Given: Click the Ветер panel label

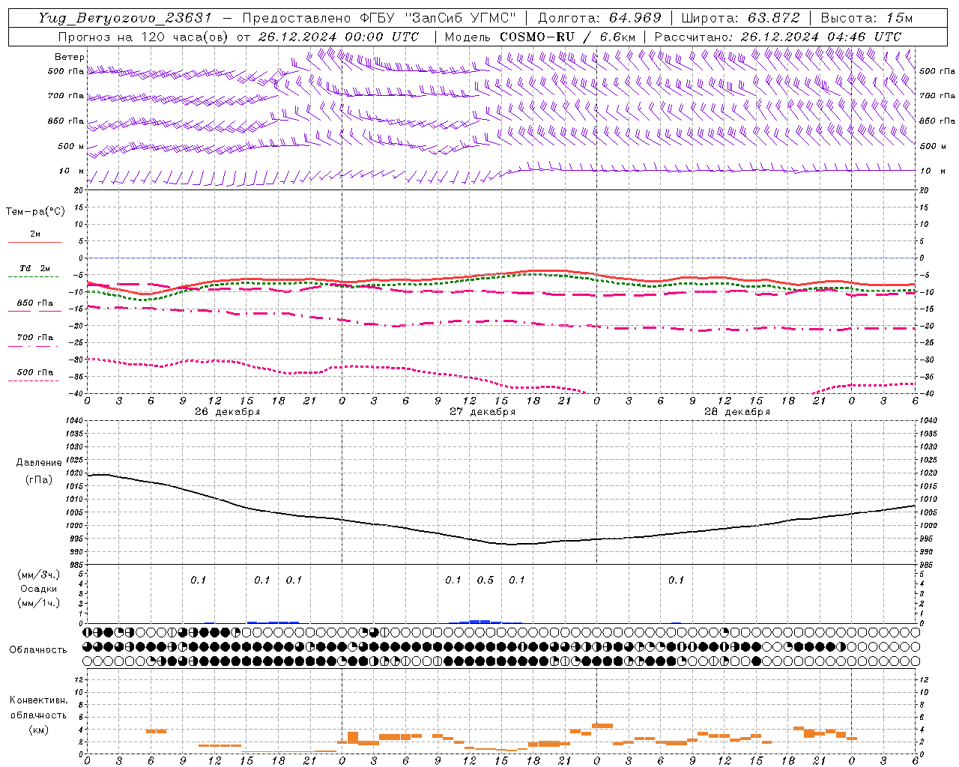Looking at the screenshot, I should click(x=70, y=57).
